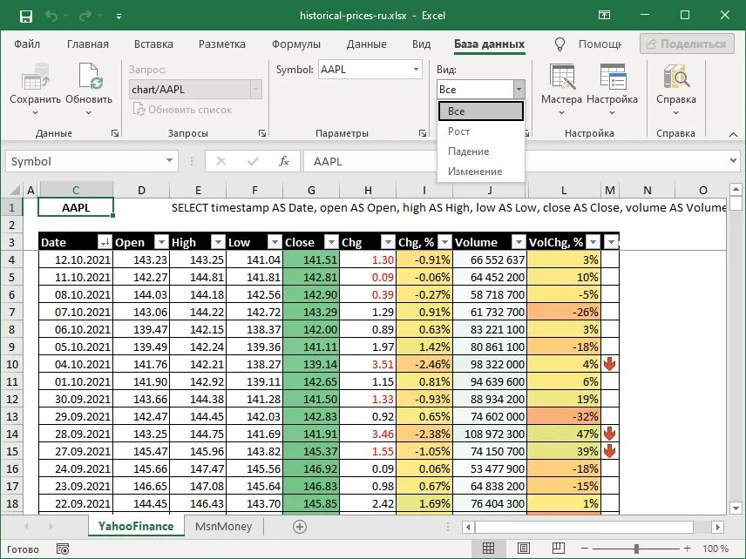This screenshot has height=559, width=746.
Task: Select column G header
Action: pos(311,191)
